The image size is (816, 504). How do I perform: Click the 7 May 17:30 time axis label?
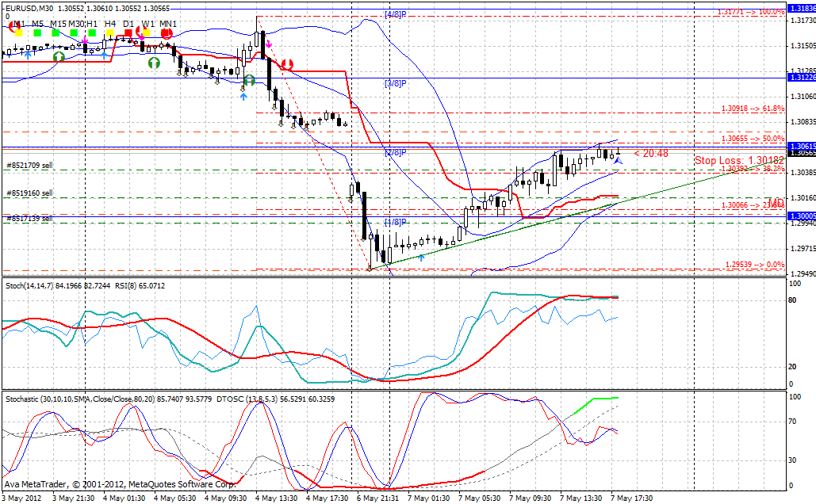[631, 498]
